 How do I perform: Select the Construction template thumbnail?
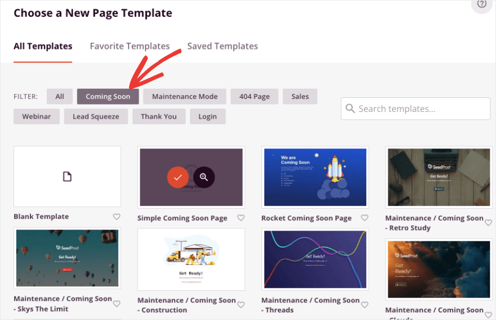[x=191, y=259]
